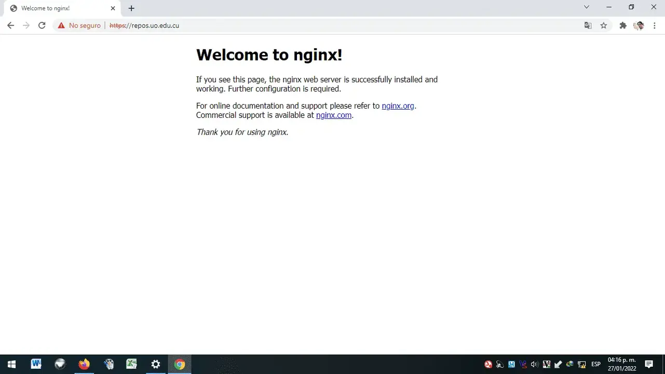665x374 pixels.
Task: Open Firefox from the taskbar
Action: coord(84,364)
